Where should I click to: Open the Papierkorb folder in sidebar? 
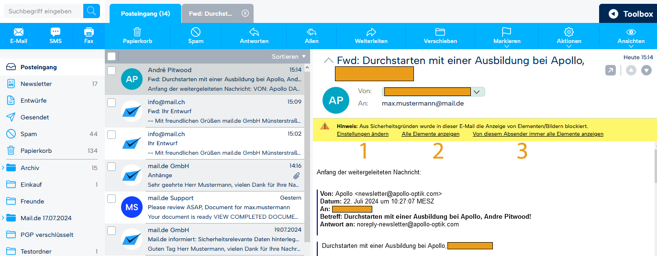[x=52, y=151]
